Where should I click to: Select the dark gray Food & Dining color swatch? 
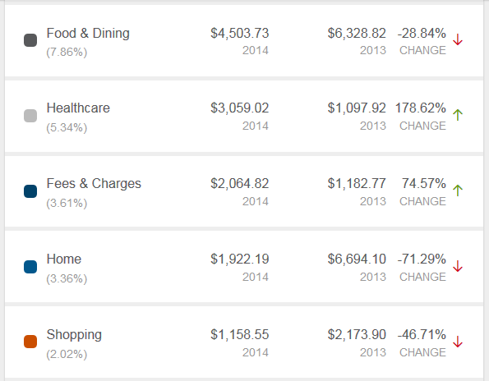[30, 40]
